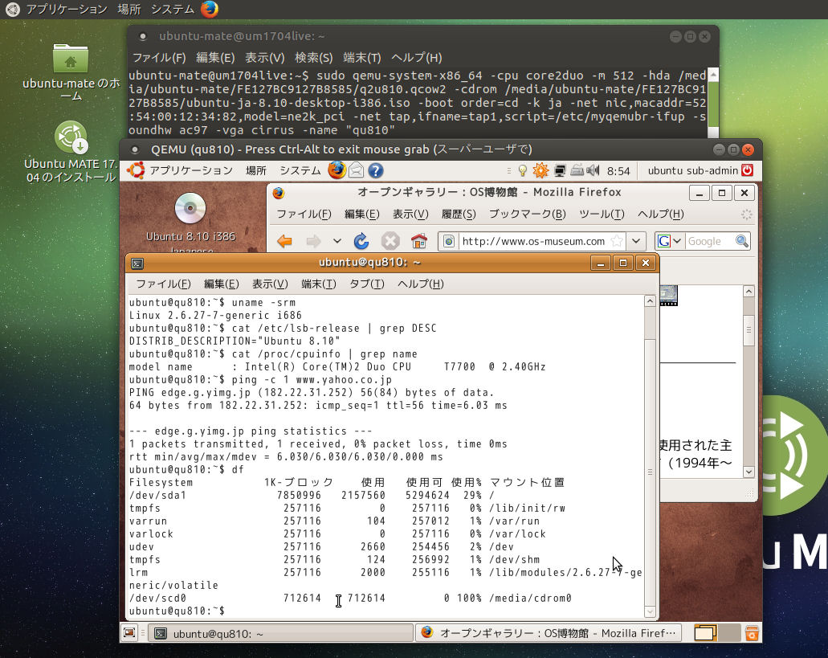The image size is (828, 658).
Task: Go back in guest Firefox toolbar
Action: [x=284, y=241]
